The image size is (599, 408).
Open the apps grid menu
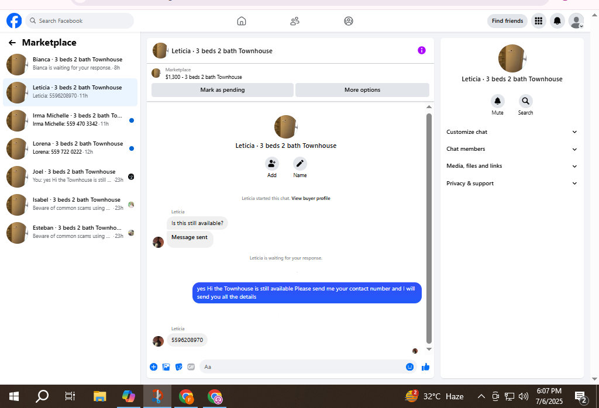pos(538,20)
